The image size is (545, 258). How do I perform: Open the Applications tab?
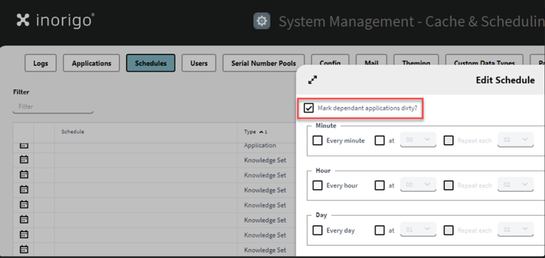click(91, 63)
